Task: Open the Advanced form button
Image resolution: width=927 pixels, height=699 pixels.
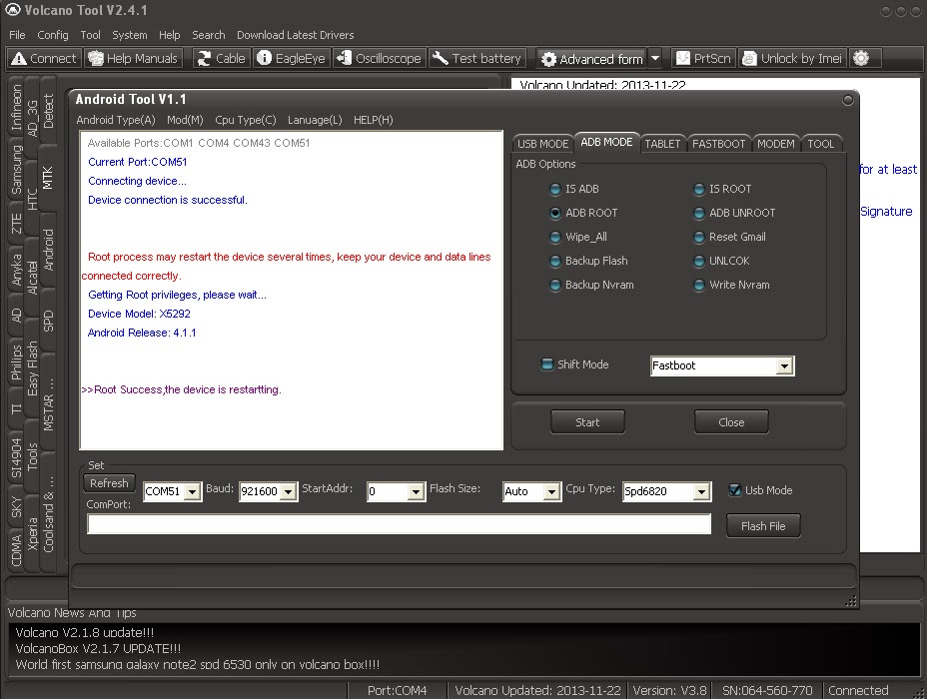Action: (x=591, y=59)
